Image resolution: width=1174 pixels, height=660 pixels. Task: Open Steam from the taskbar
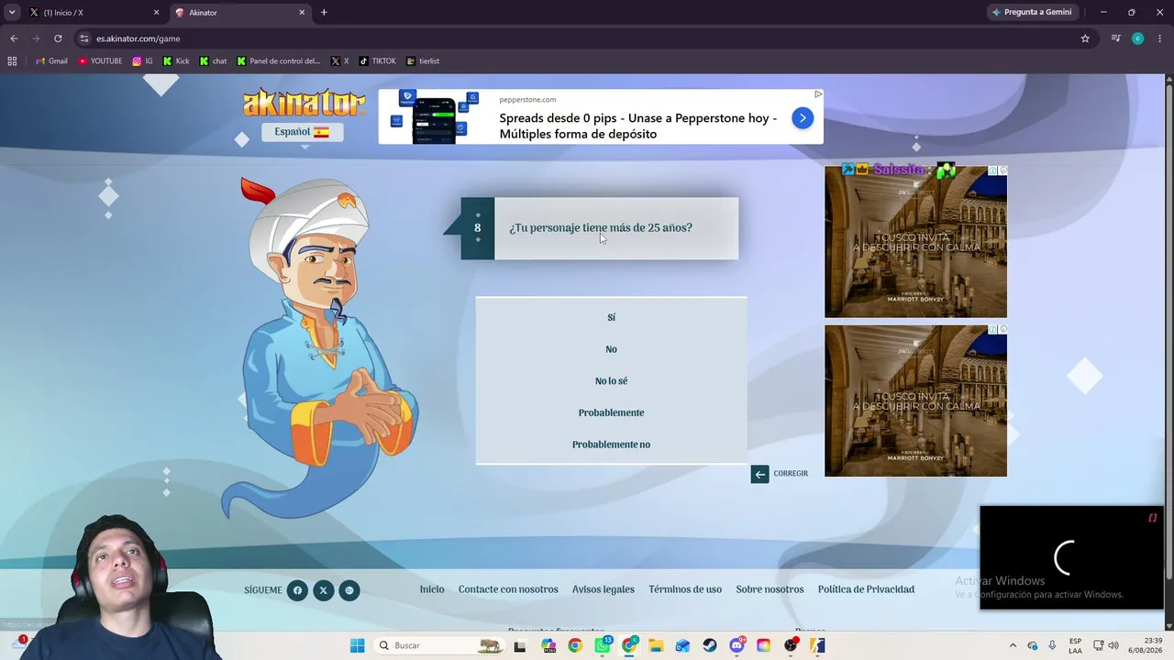point(710,645)
